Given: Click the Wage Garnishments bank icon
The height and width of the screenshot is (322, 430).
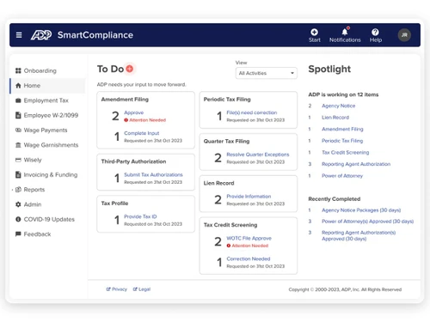Looking at the screenshot, I should 18,145.
